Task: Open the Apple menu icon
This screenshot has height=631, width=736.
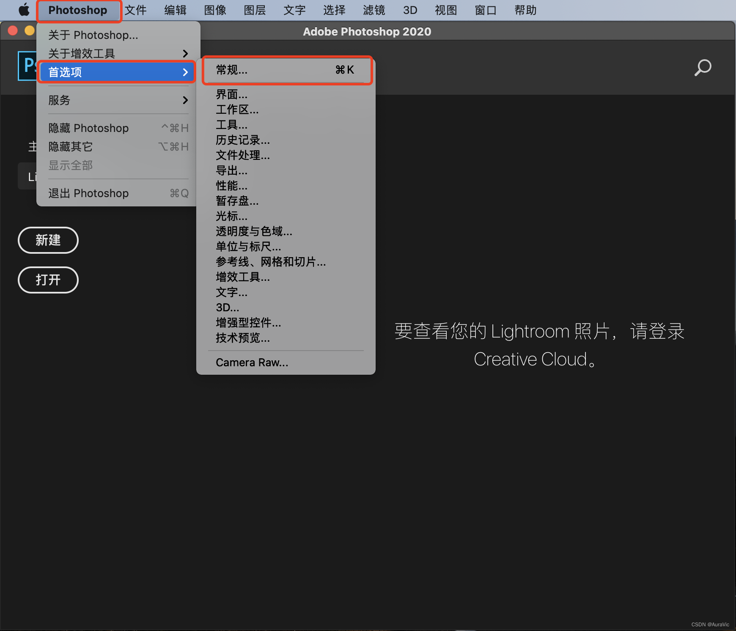Action: pyautogui.click(x=25, y=10)
